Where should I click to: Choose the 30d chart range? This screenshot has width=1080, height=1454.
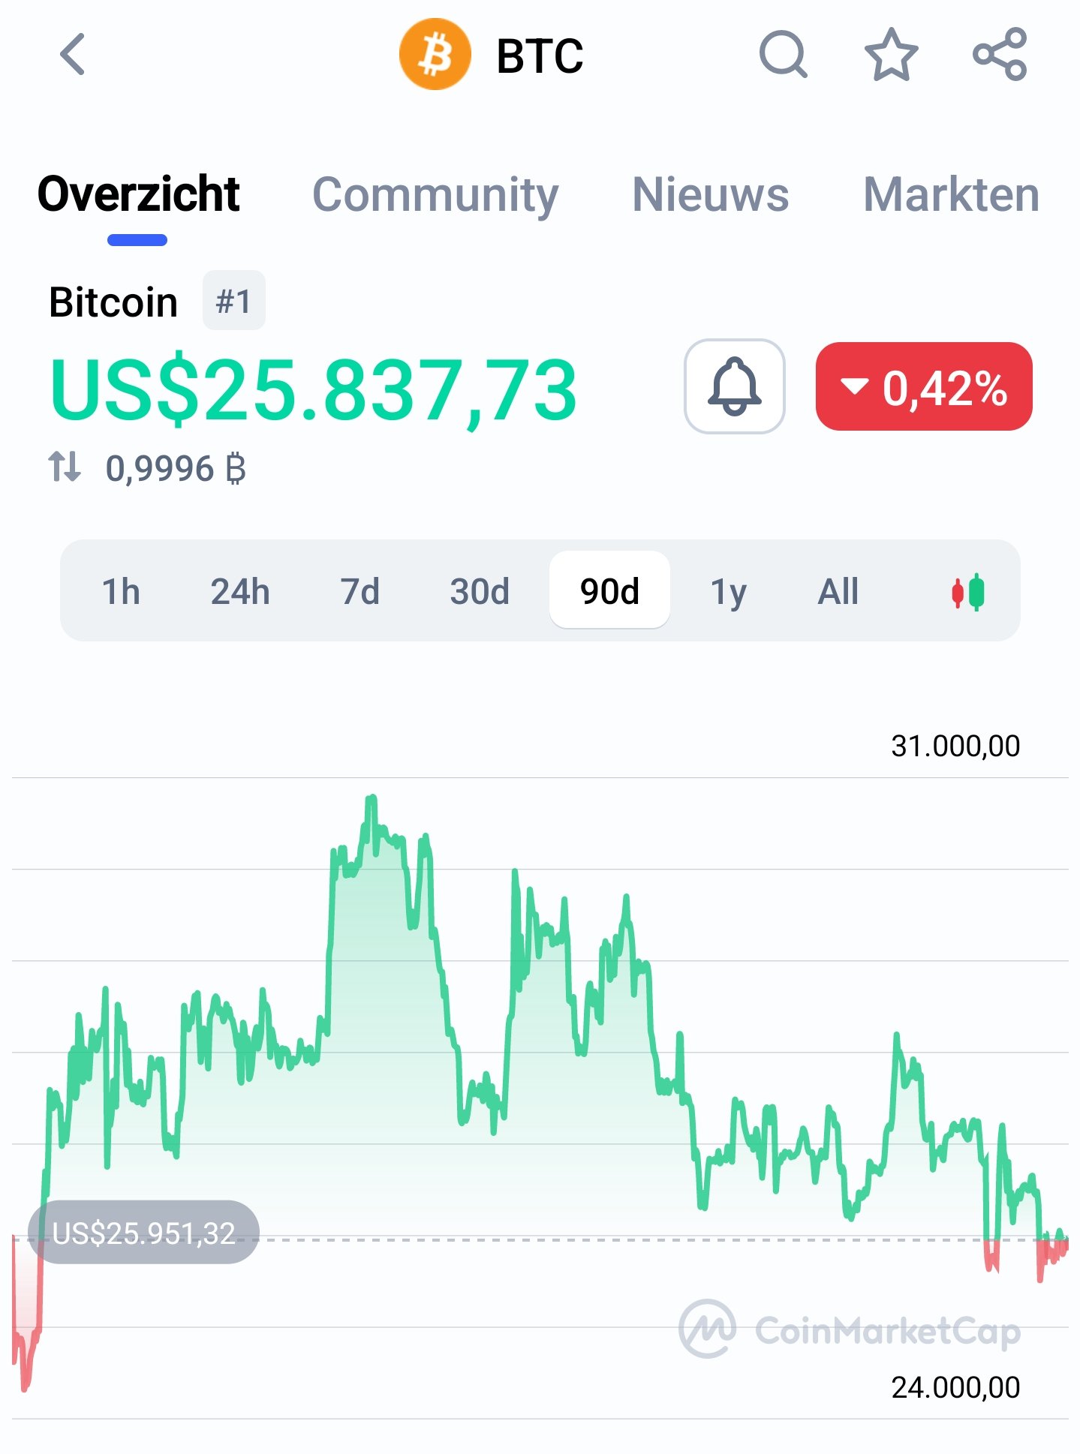(x=480, y=591)
